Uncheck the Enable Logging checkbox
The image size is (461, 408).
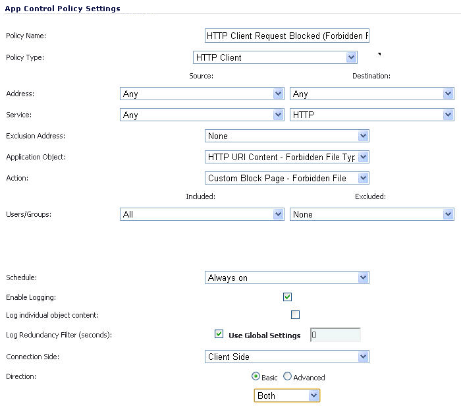pyautogui.click(x=287, y=297)
